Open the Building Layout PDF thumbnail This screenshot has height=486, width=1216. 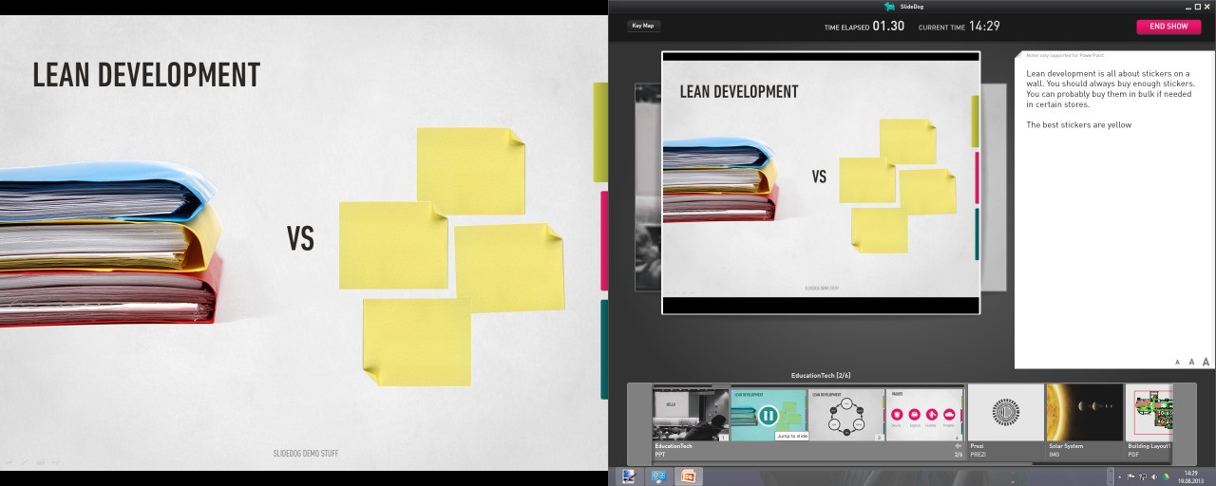(1149, 412)
